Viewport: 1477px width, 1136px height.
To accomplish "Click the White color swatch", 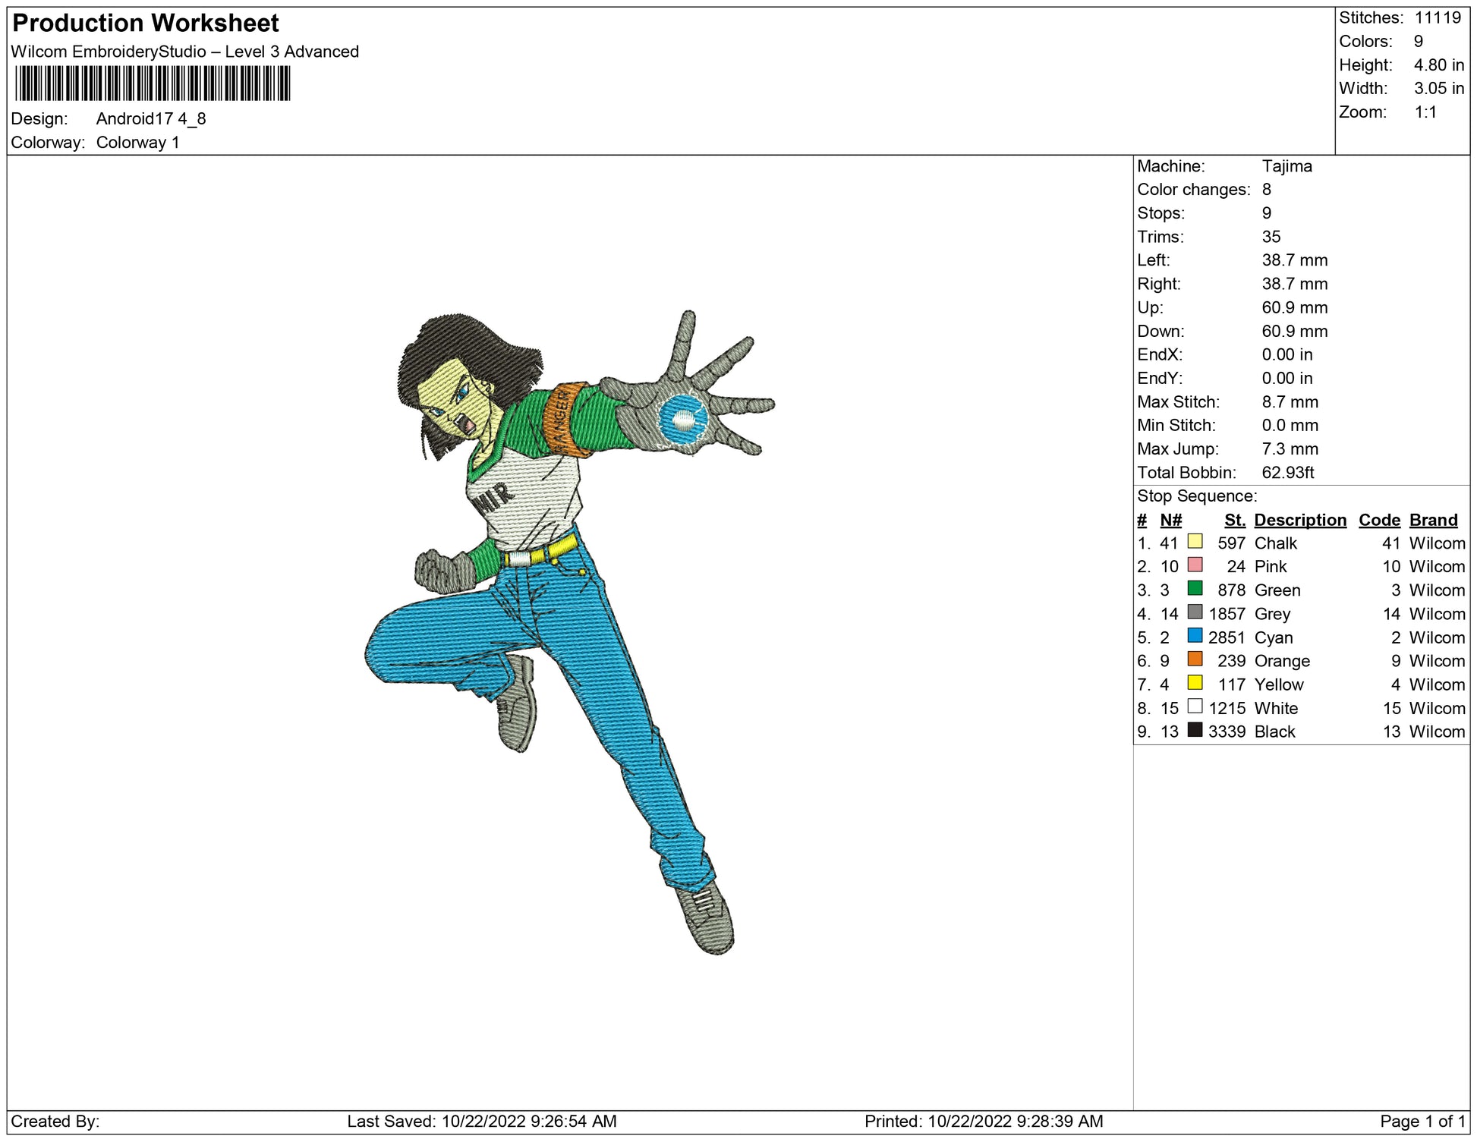I will click(1195, 706).
